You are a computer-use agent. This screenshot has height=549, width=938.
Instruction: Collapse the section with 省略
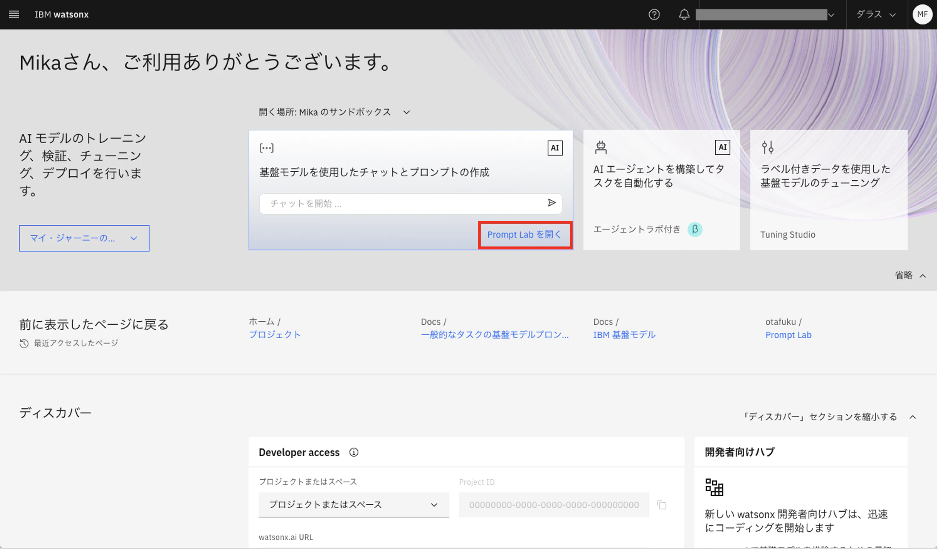[x=910, y=275]
